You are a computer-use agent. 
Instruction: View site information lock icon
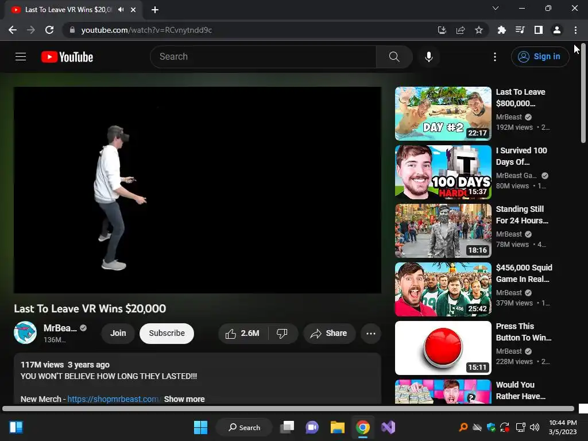[x=72, y=30]
